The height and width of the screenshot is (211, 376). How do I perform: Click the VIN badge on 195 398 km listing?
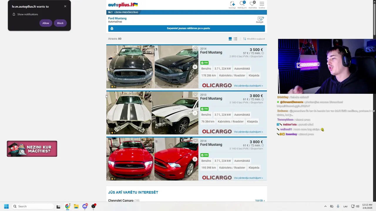[204, 155]
